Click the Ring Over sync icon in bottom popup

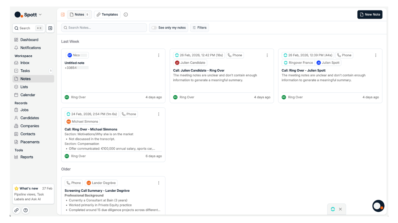[333, 209]
